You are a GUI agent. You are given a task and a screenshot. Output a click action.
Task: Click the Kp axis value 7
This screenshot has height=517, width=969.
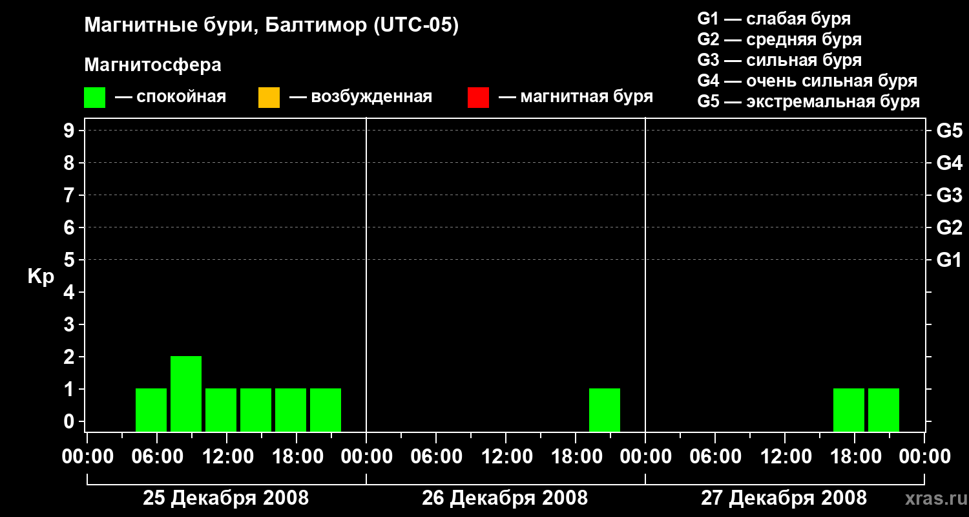tap(70, 196)
